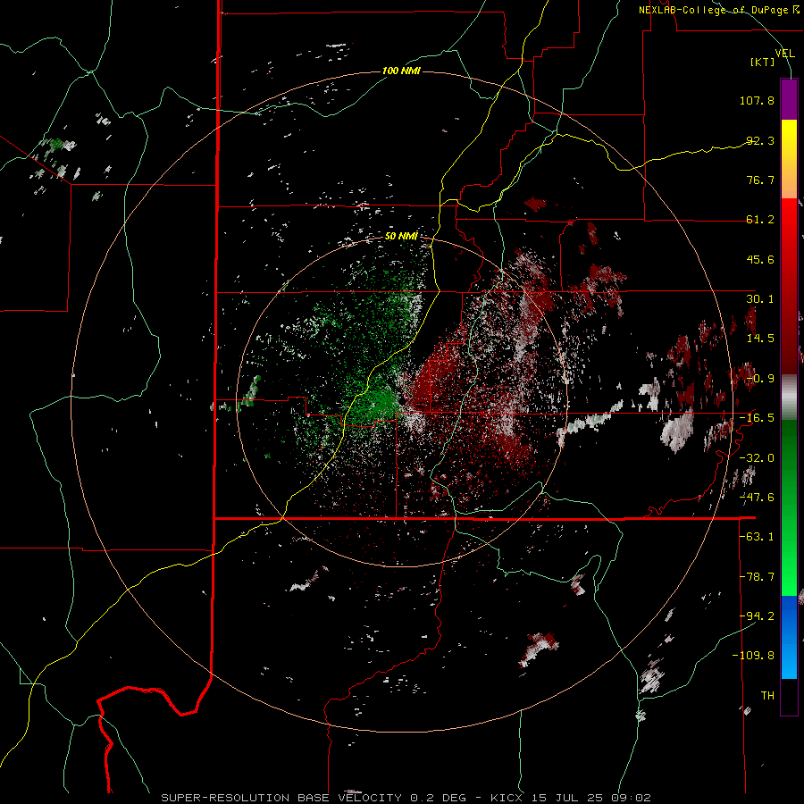Image resolution: width=804 pixels, height=804 pixels.
Task: Click the 92.3 velocity scale value
Action: click(x=760, y=140)
